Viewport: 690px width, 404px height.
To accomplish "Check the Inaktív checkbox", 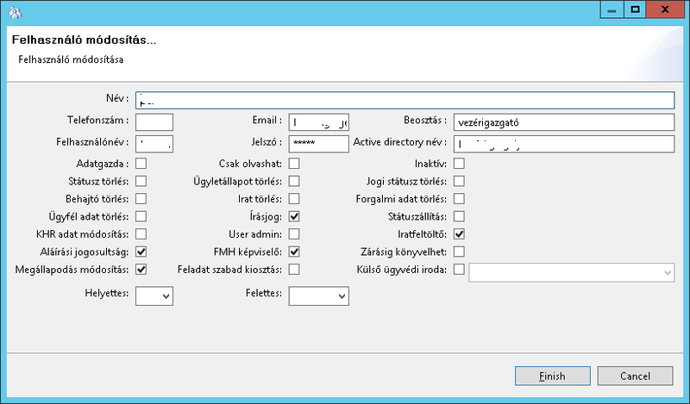I will pos(460,163).
